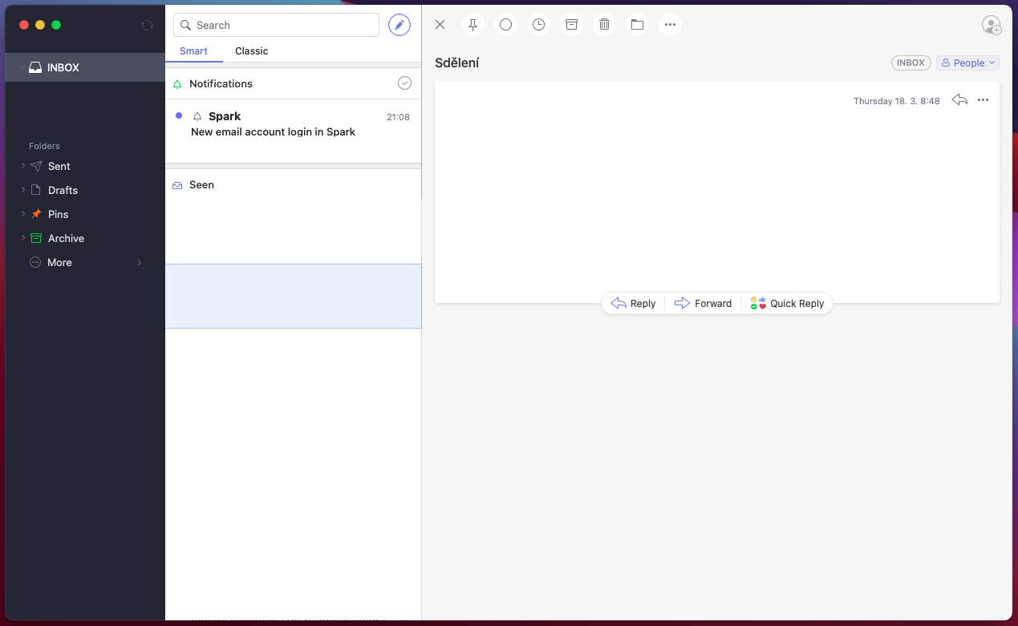The image size is (1018, 626).
Task: Select the Smart inbox tab
Action: [x=193, y=51]
